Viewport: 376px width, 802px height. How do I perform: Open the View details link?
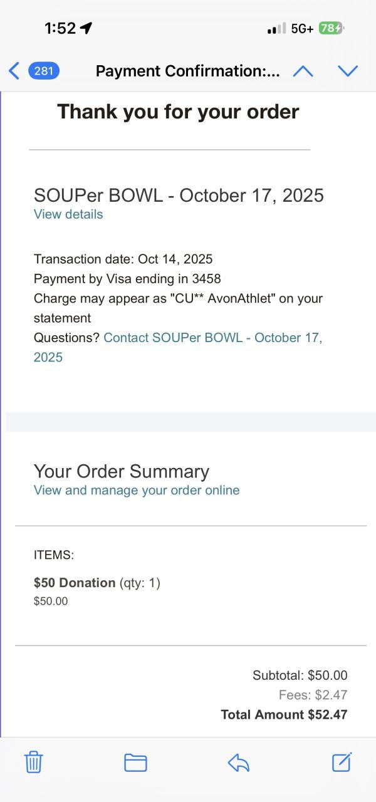(x=68, y=214)
